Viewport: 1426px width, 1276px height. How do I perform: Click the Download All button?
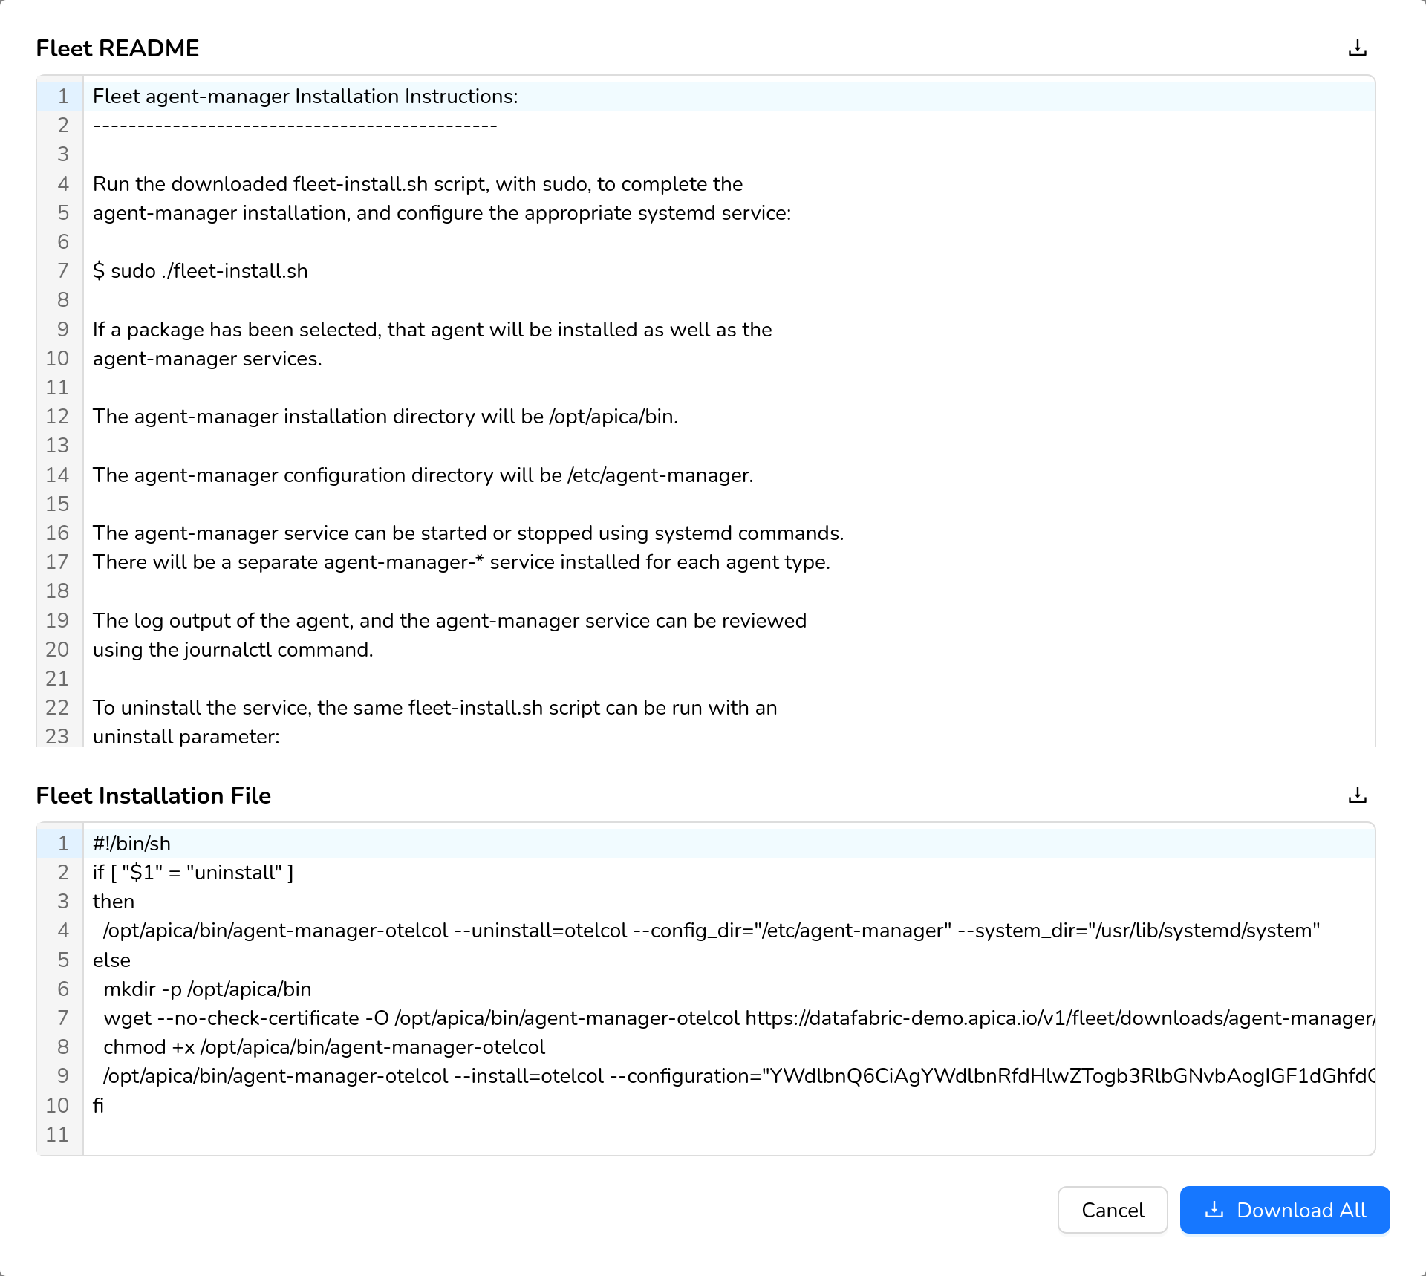coord(1284,1210)
